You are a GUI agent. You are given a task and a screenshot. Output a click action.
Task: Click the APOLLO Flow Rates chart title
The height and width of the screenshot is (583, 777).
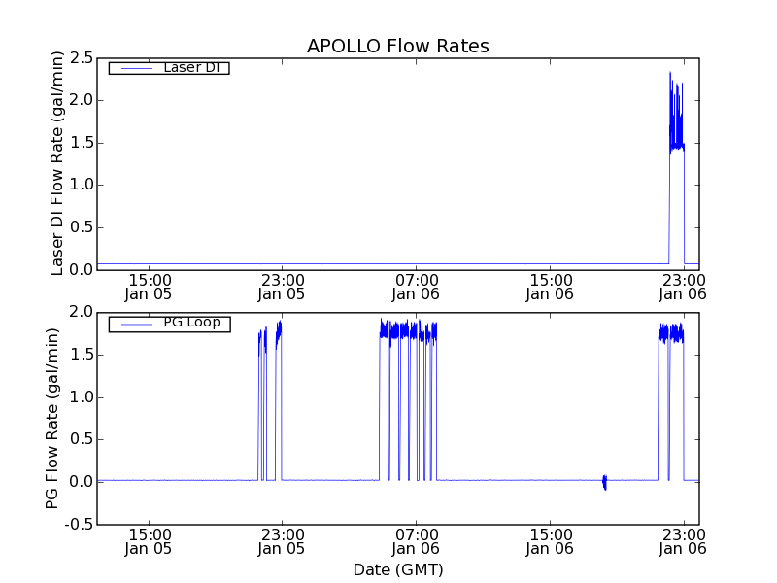pos(397,46)
